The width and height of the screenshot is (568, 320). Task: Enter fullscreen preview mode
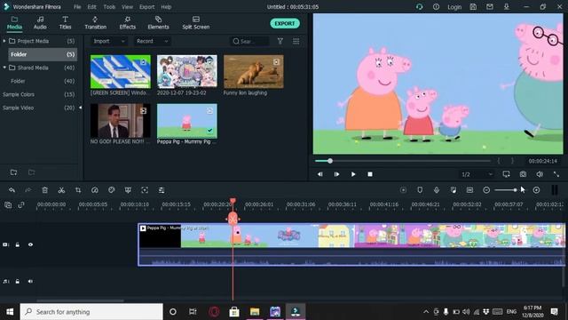tap(556, 174)
